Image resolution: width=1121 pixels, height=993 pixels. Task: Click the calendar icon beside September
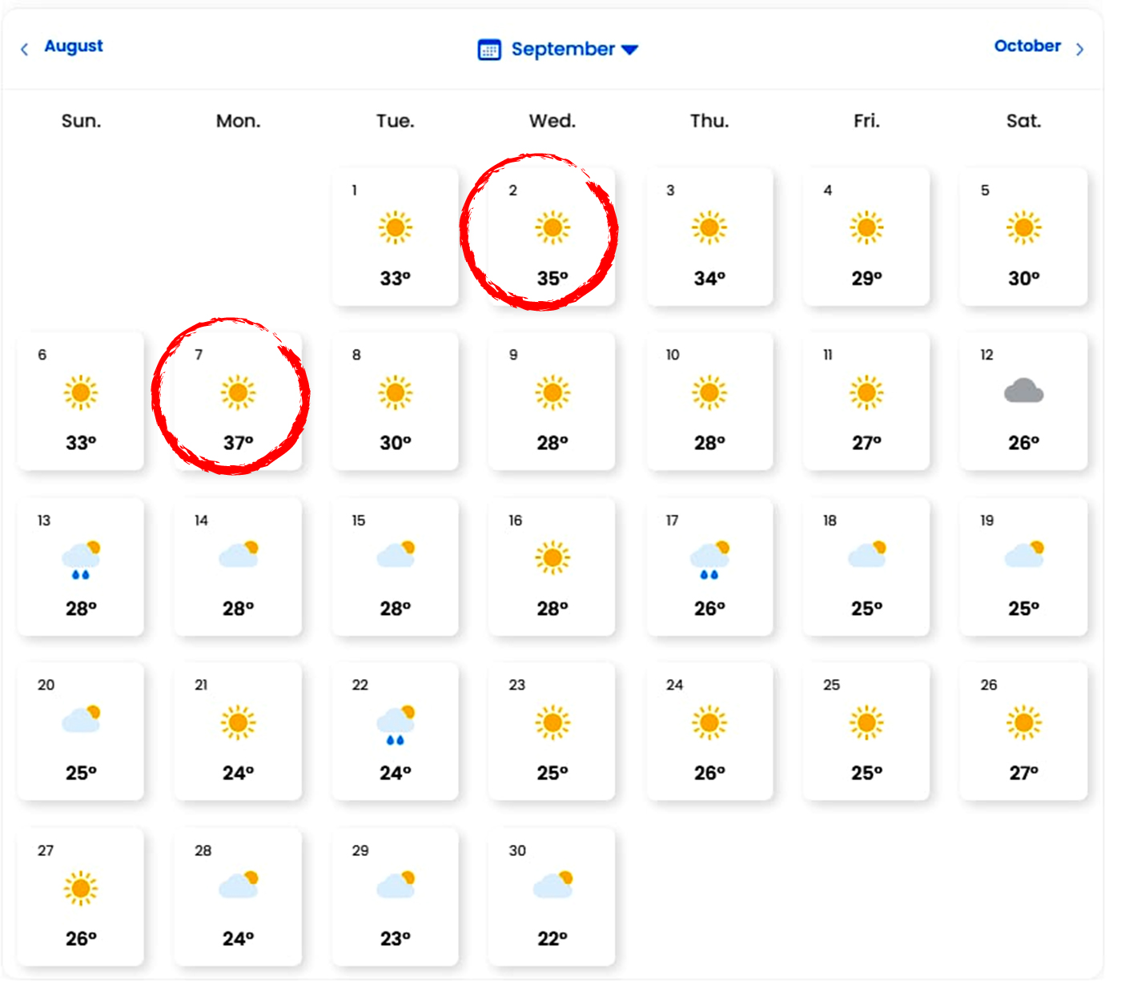(x=489, y=50)
